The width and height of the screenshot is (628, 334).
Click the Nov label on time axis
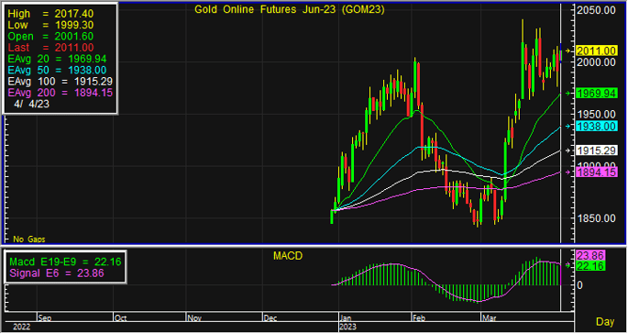pyautogui.click(x=194, y=318)
